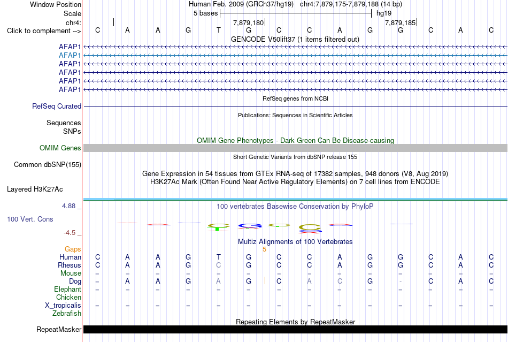Click the Human Feb. 2009 (GRCh37/hg19) assembly text
This screenshot has height=342, width=508.
click(241, 4)
